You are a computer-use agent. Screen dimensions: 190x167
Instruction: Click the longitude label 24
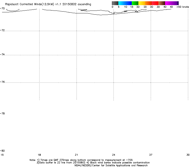coord(113,155)
